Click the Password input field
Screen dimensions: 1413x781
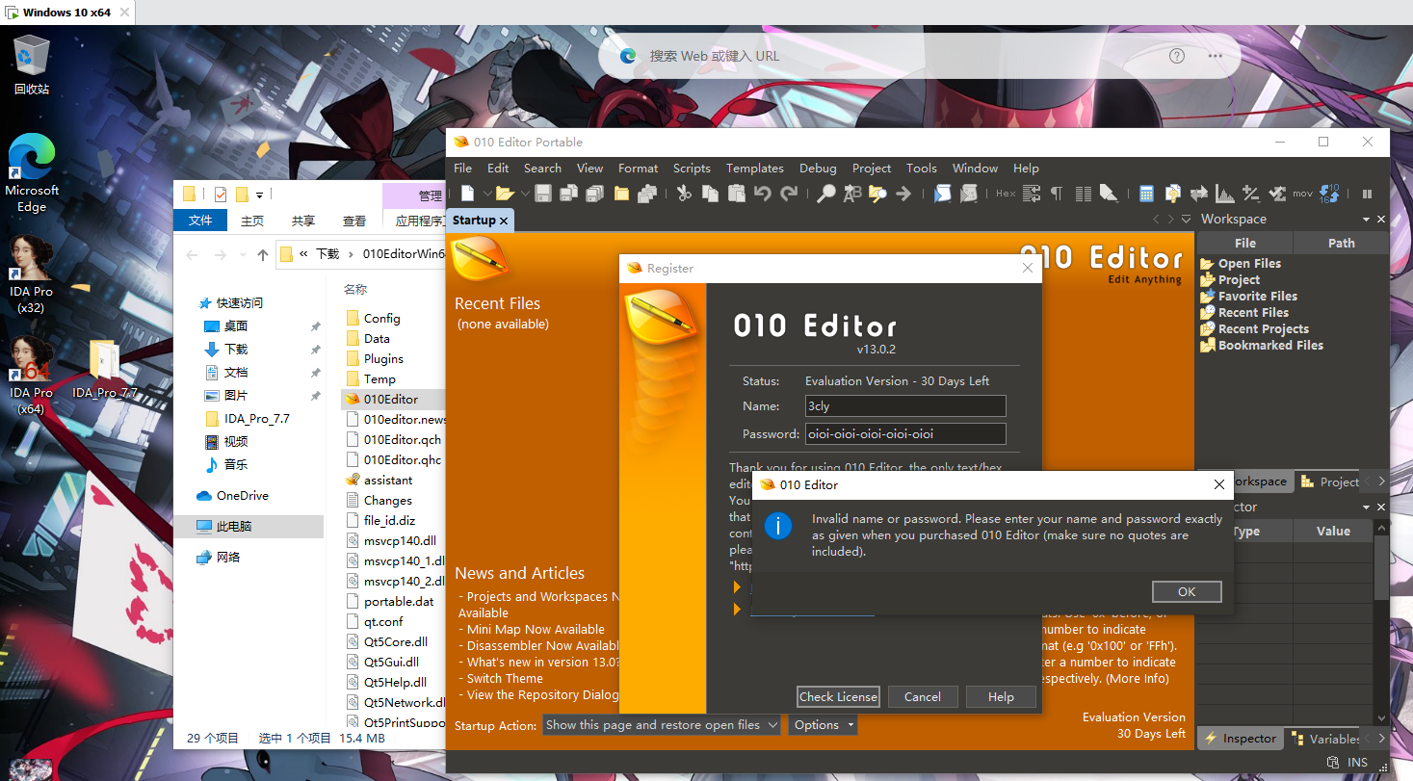[904, 433]
